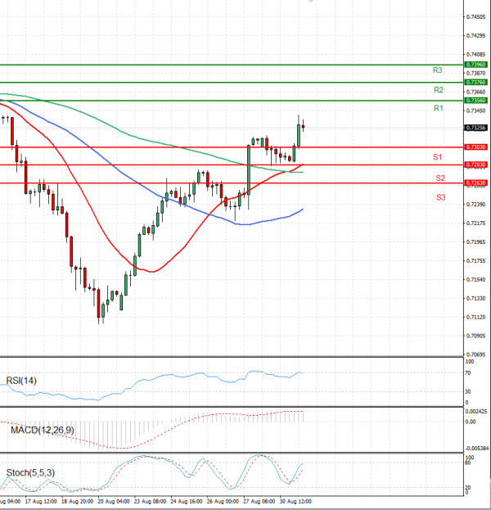
Task: Click the MACD(12,26,9) indicator label
Action: click(43, 430)
